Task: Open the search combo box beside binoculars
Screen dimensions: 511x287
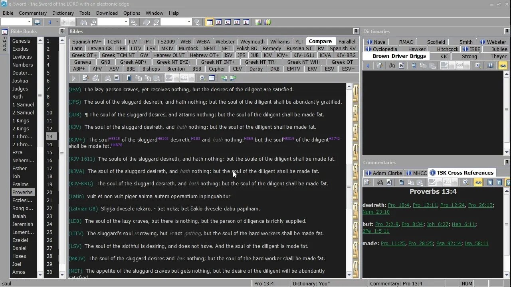Action: [x=126, y=22]
